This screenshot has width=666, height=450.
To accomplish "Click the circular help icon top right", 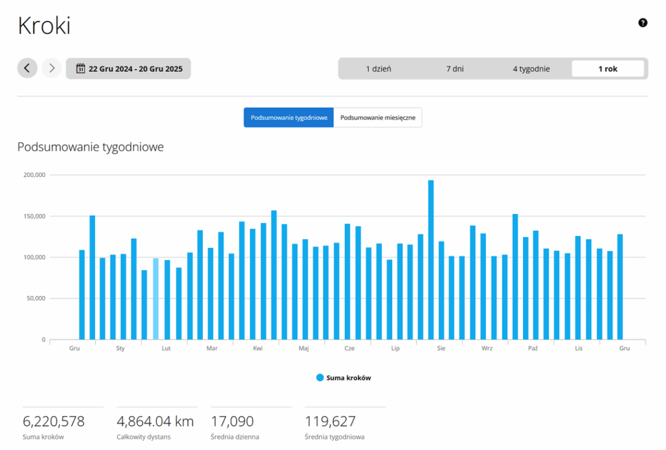I will tap(643, 23).
